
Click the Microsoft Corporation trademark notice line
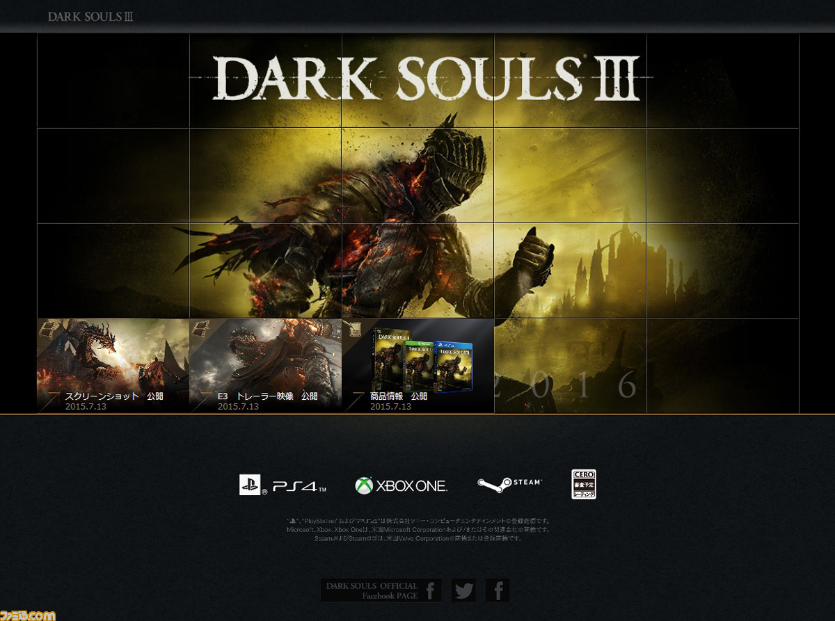click(x=417, y=530)
